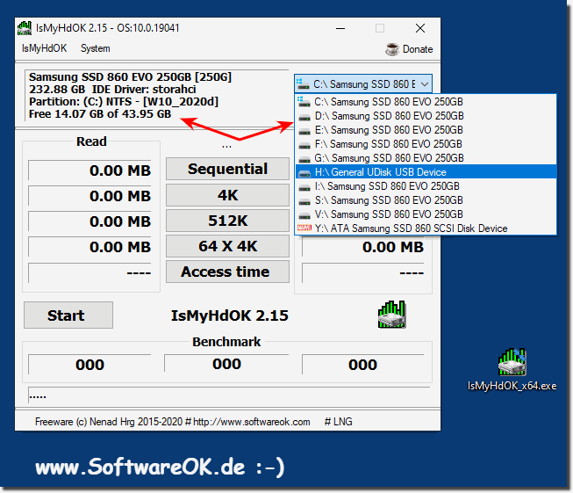This screenshot has width=573, height=493.
Task: Close the IsMyHdOK window
Action: pyautogui.click(x=420, y=28)
